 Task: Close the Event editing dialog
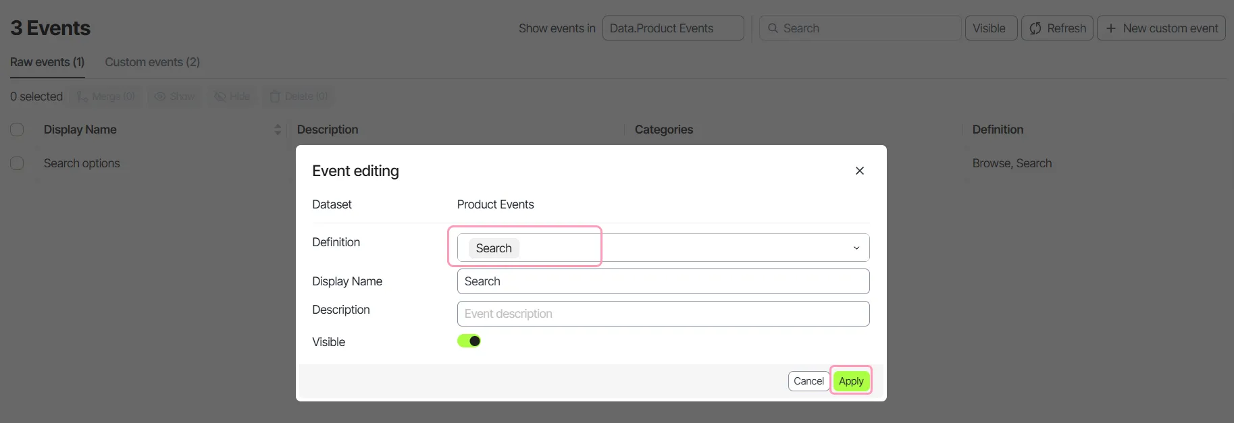point(859,171)
